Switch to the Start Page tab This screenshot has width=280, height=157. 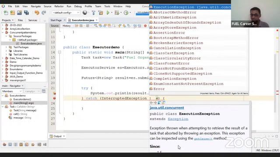[56, 20]
